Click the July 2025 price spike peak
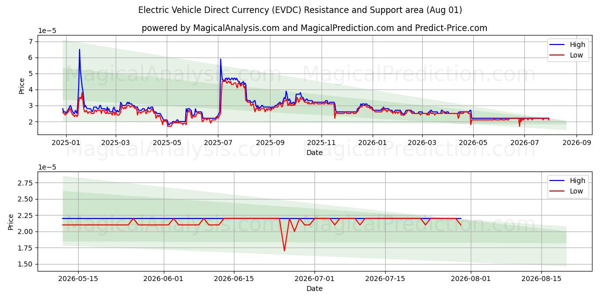The height and width of the screenshot is (300, 601). point(220,59)
